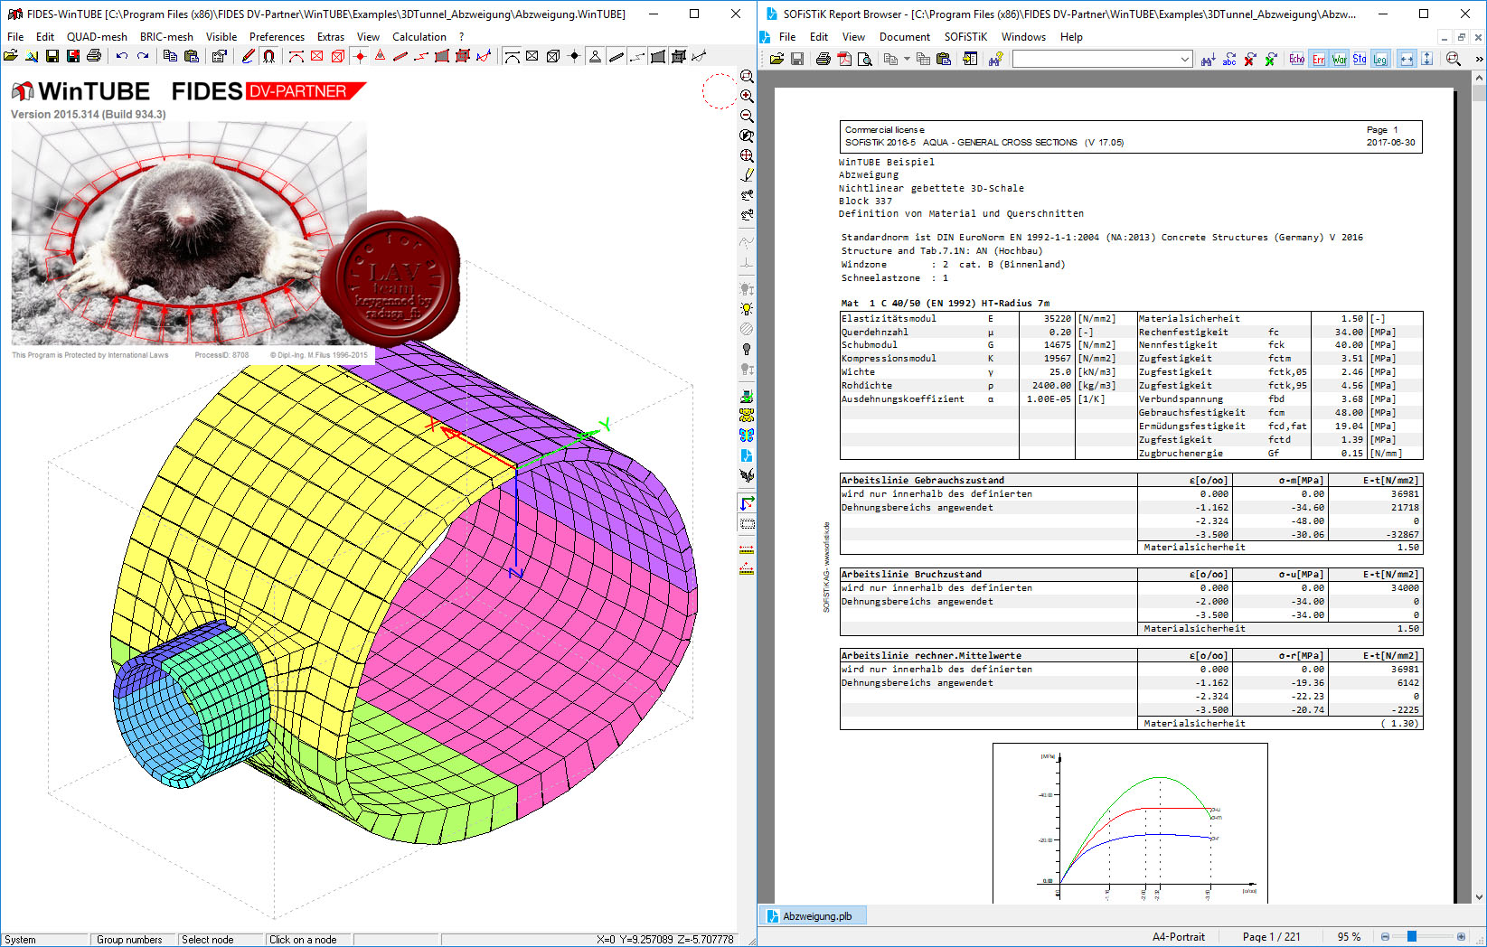
Task: Save project icon in WinTUBE toolbar
Action: [52, 56]
